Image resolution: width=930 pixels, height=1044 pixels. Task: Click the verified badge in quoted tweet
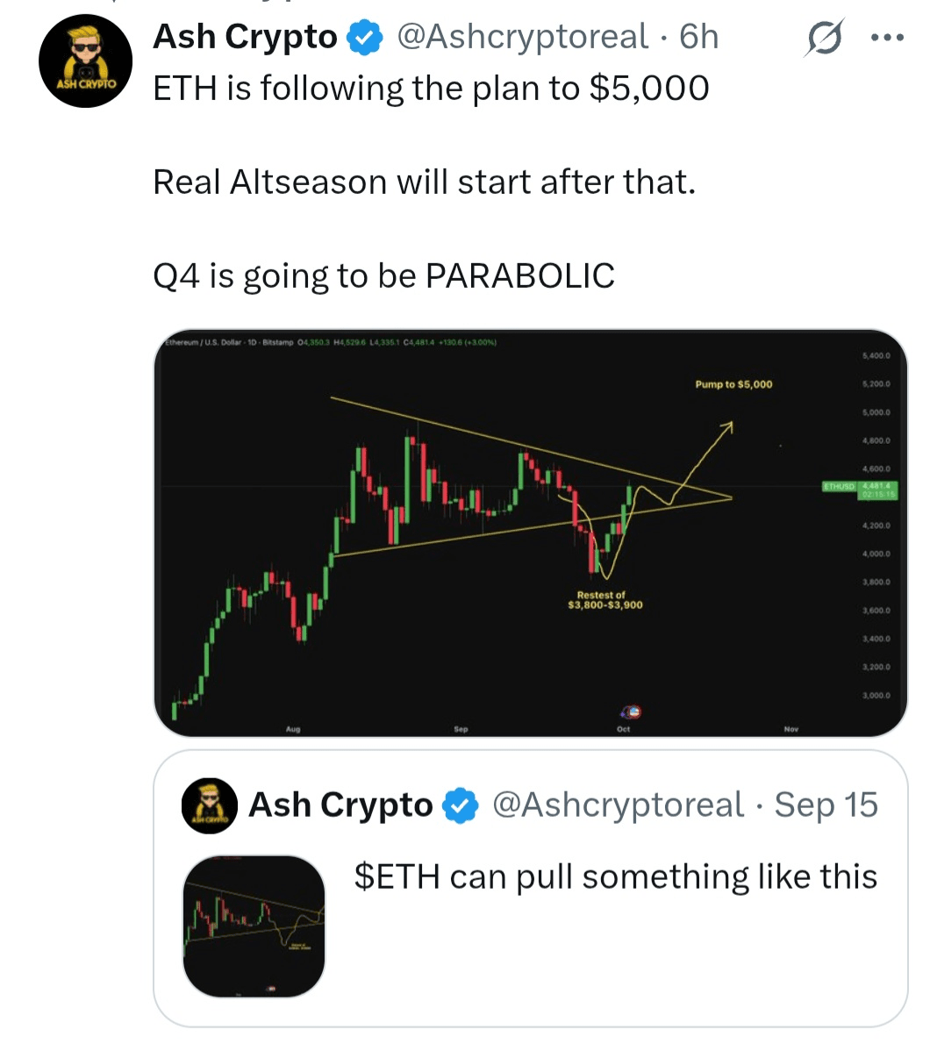coord(461,805)
